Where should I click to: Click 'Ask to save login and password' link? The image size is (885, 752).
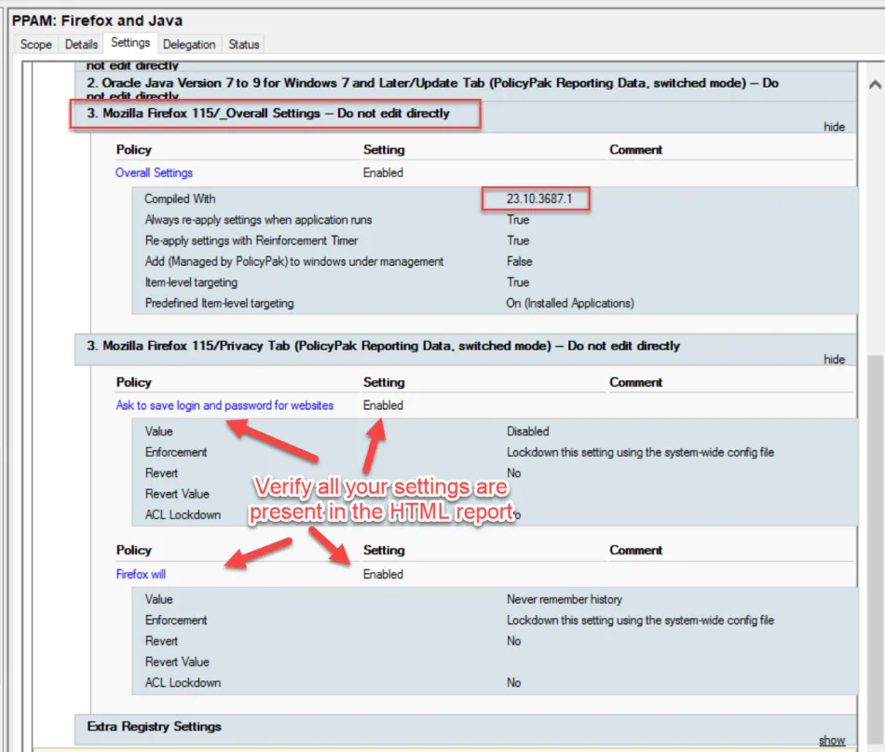click(224, 405)
